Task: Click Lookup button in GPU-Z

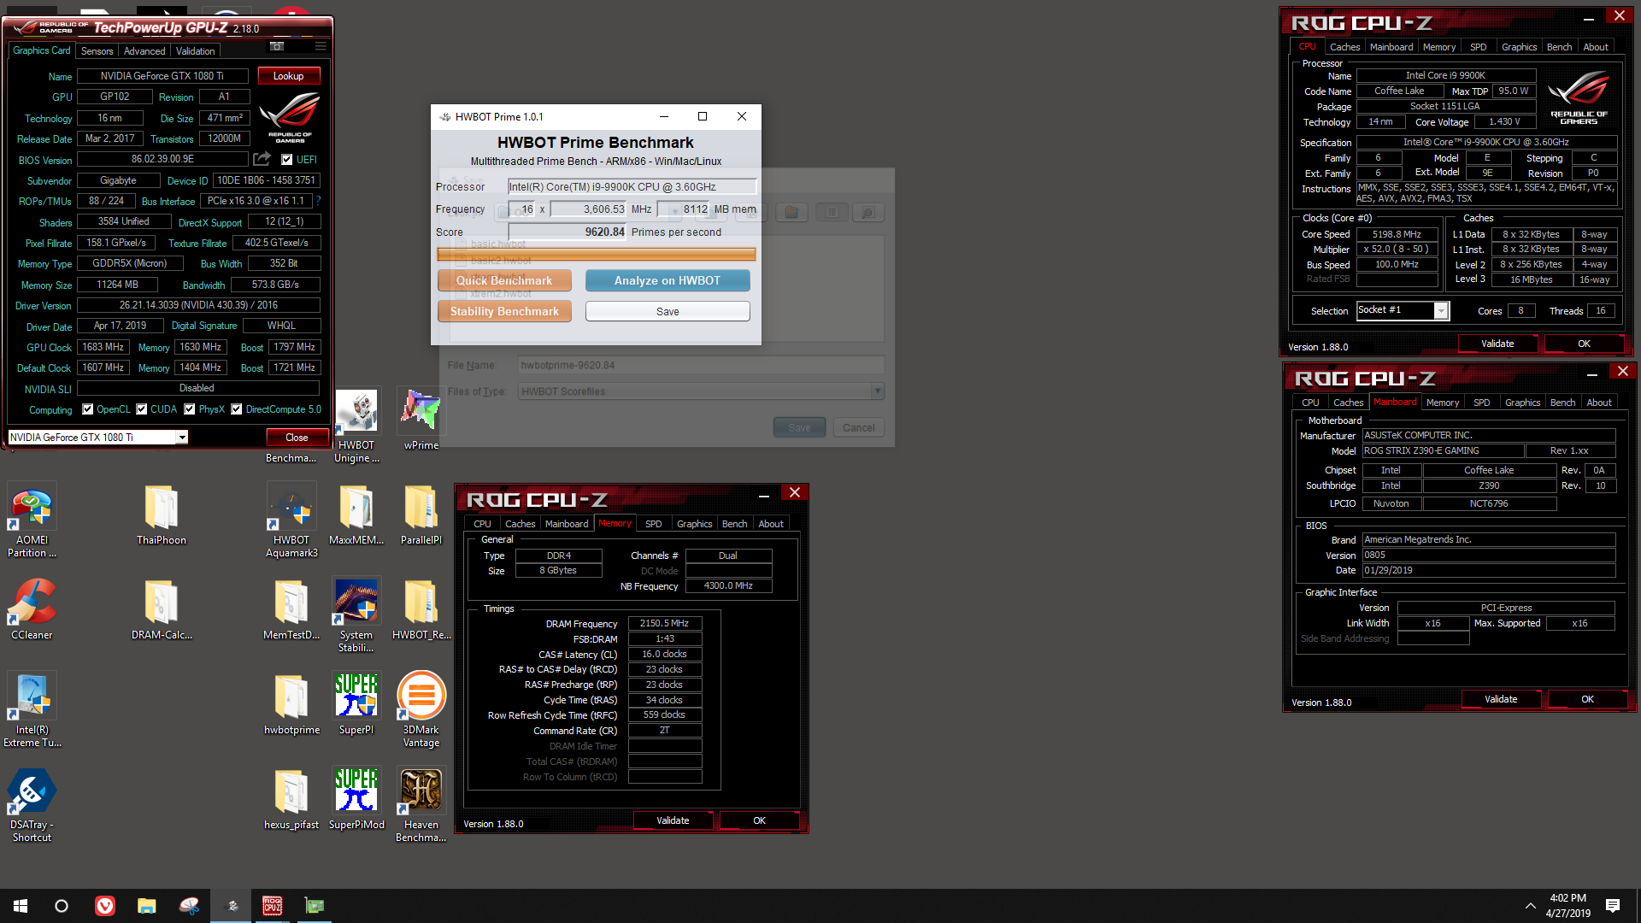Action: click(289, 76)
